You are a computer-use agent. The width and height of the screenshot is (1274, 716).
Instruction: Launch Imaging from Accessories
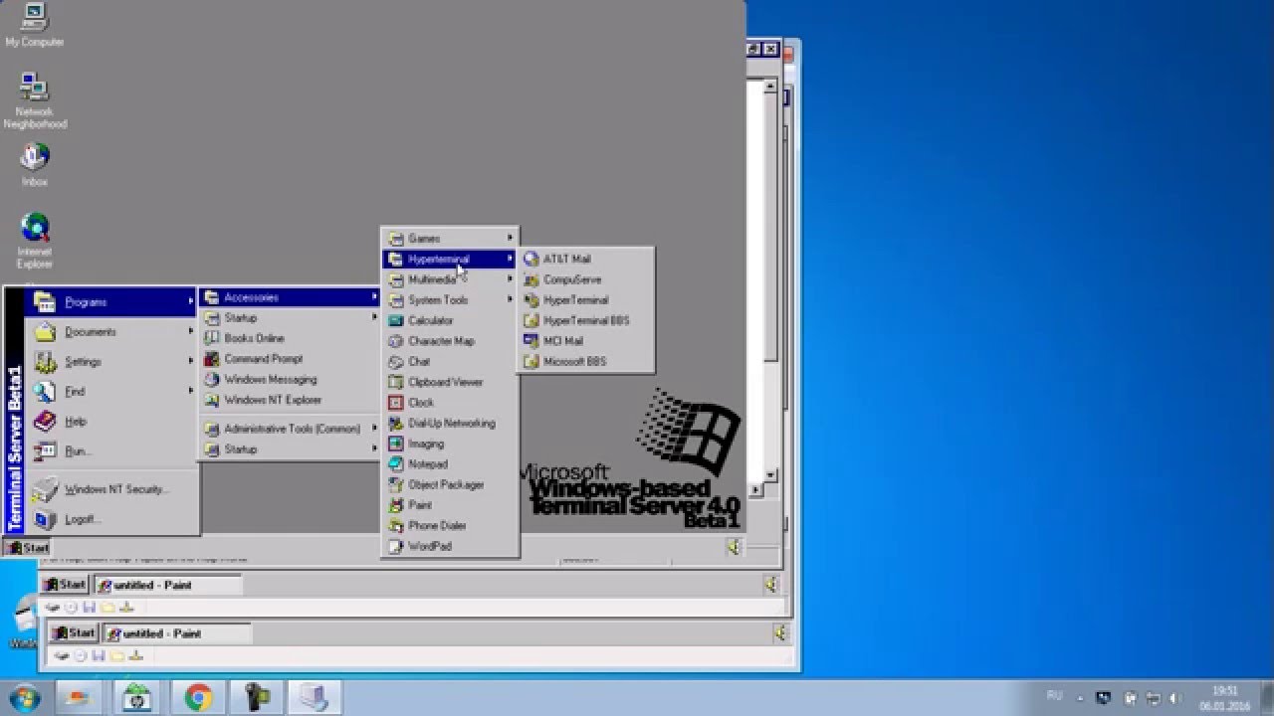[x=450, y=444]
